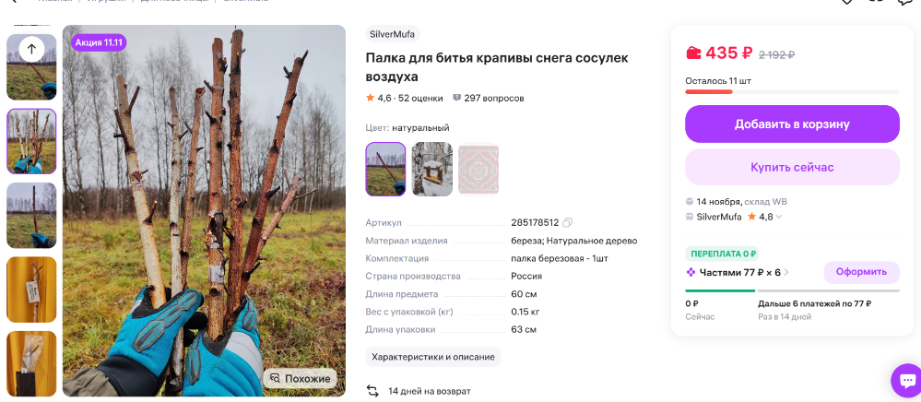
Task: Click the up-arrow thumbnail scroll button
Action: pyautogui.click(x=31, y=50)
